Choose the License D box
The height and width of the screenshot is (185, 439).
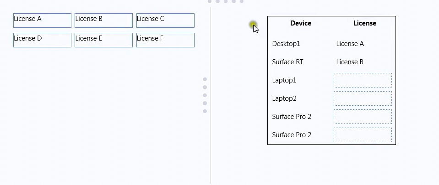pos(42,40)
